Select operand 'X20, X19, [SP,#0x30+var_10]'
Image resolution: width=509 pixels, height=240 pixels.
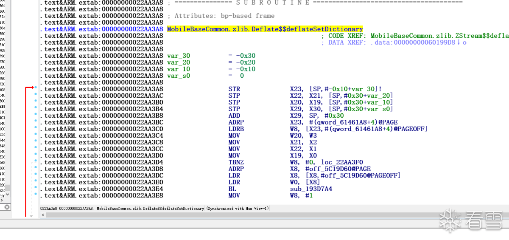pyautogui.click(x=341, y=102)
